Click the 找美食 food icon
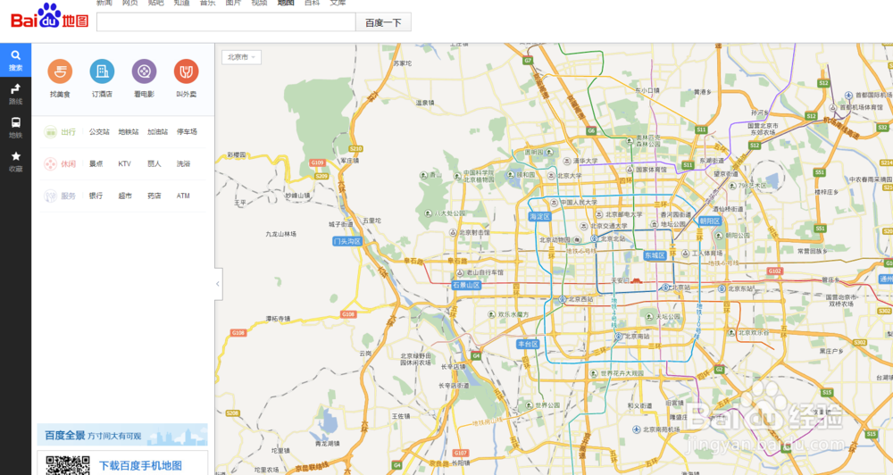893x475 pixels. click(x=60, y=71)
